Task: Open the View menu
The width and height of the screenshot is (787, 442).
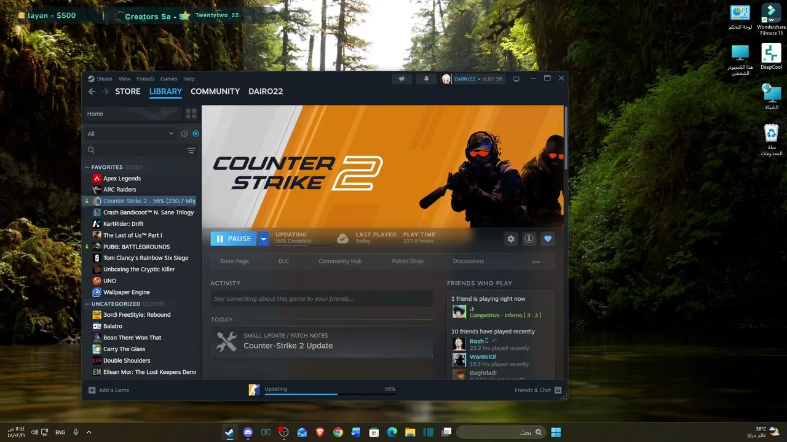Action: coord(124,79)
